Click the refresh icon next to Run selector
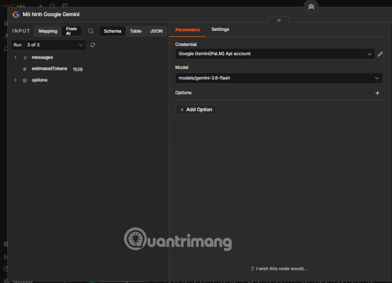The image size is (392, 283). click(x=93, y=45)
